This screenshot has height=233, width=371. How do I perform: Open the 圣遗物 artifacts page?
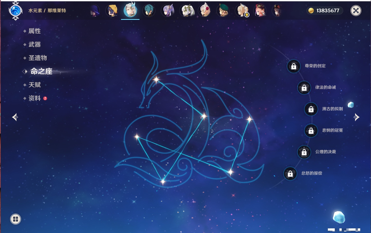[x=38, y=58]
